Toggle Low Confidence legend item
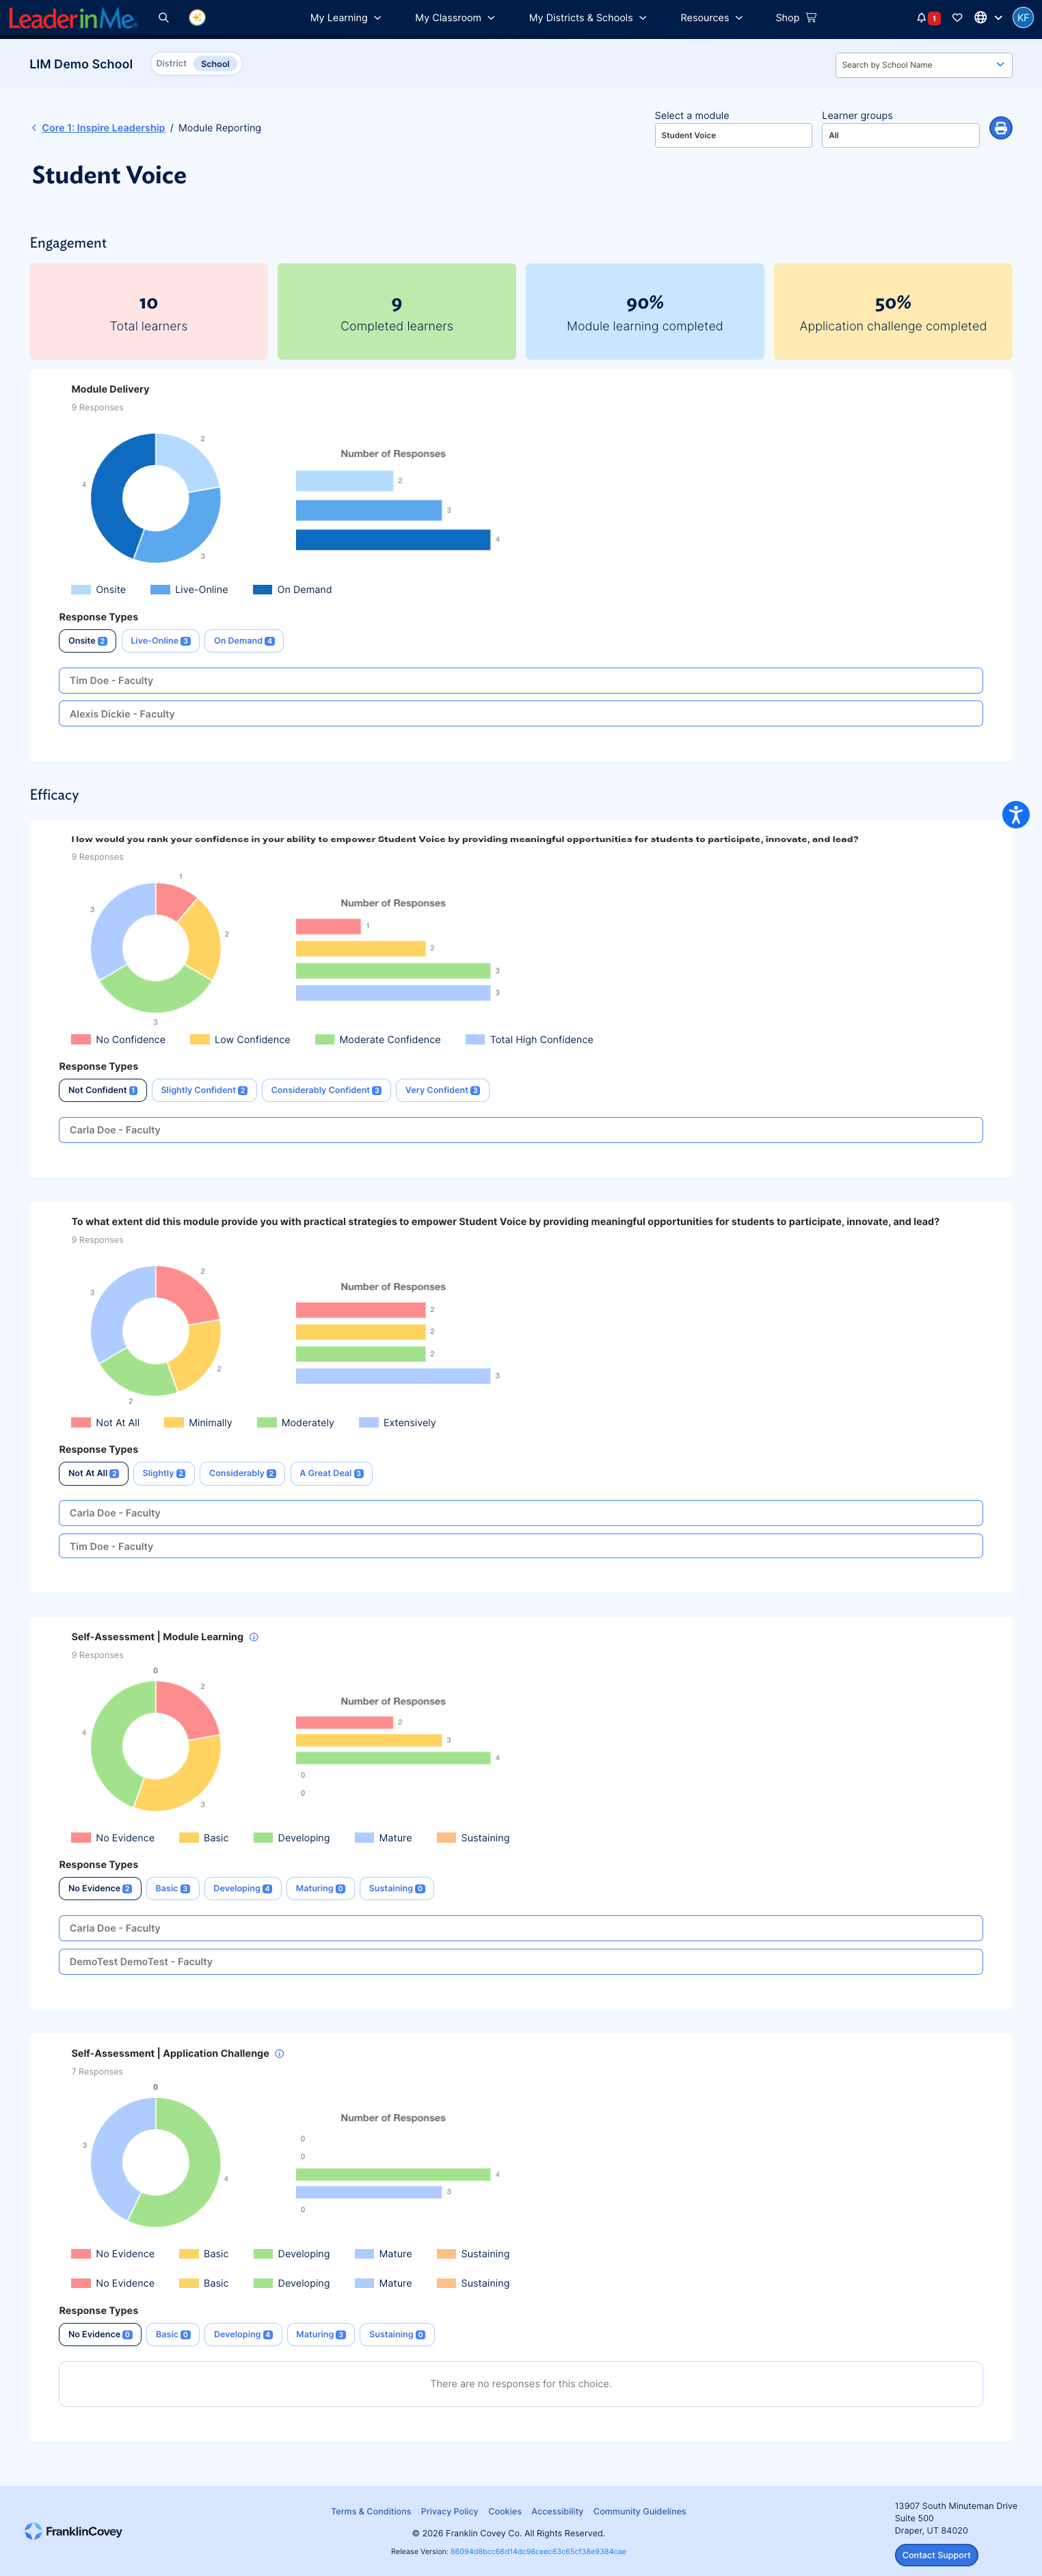Screen dimensions: 1042x2576 click(x=240, y=1039)
